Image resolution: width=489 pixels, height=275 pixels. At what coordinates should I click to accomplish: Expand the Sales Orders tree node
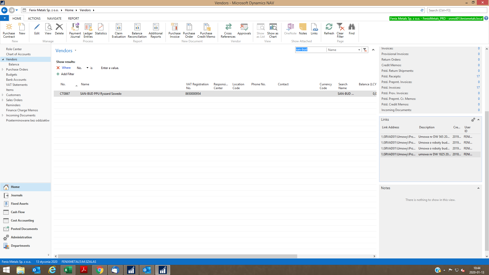[3, 100]
